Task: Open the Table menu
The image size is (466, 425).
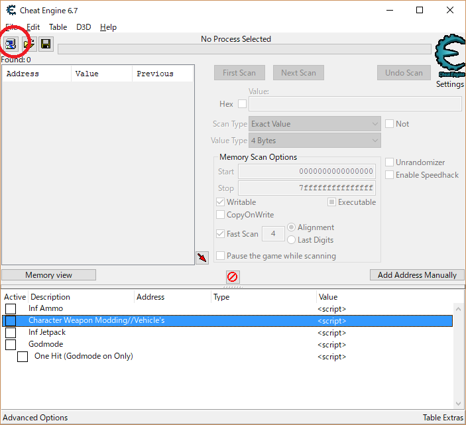Action: [x=58, y=27]
